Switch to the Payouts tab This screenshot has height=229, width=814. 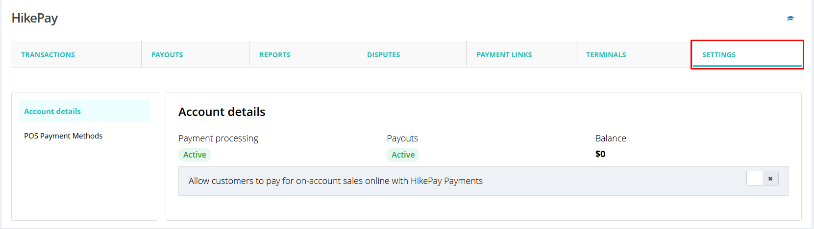tap(167, 55)
